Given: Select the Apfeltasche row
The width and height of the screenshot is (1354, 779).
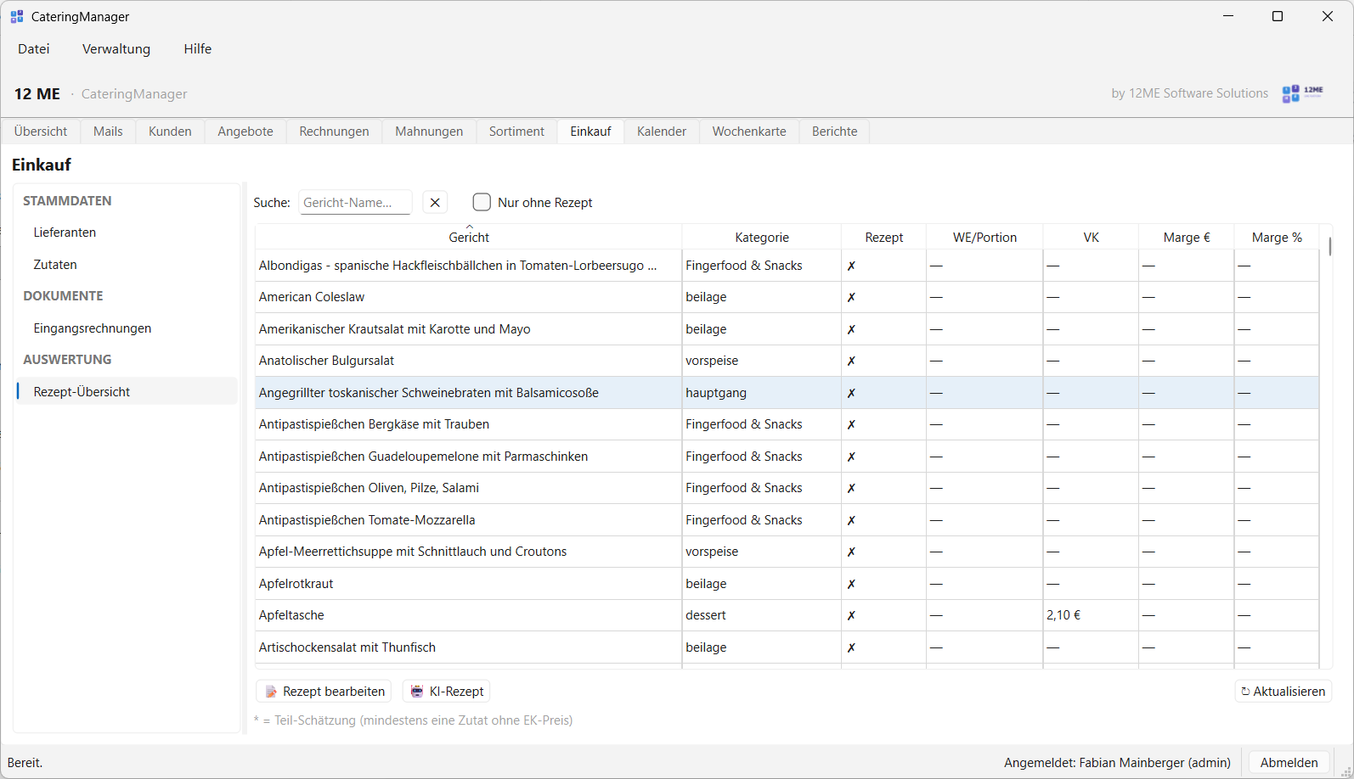Looking at the screenshot, I should point(787,615).
